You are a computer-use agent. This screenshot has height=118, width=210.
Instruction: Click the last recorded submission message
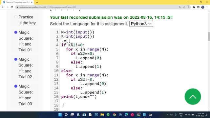tap(112, 17)
